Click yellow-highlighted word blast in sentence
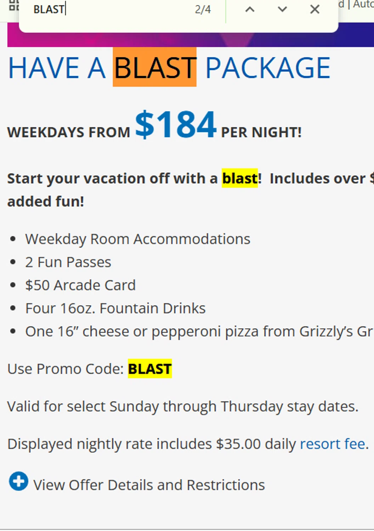Screen dimensions: 374x531 click(x=240, y=178)
